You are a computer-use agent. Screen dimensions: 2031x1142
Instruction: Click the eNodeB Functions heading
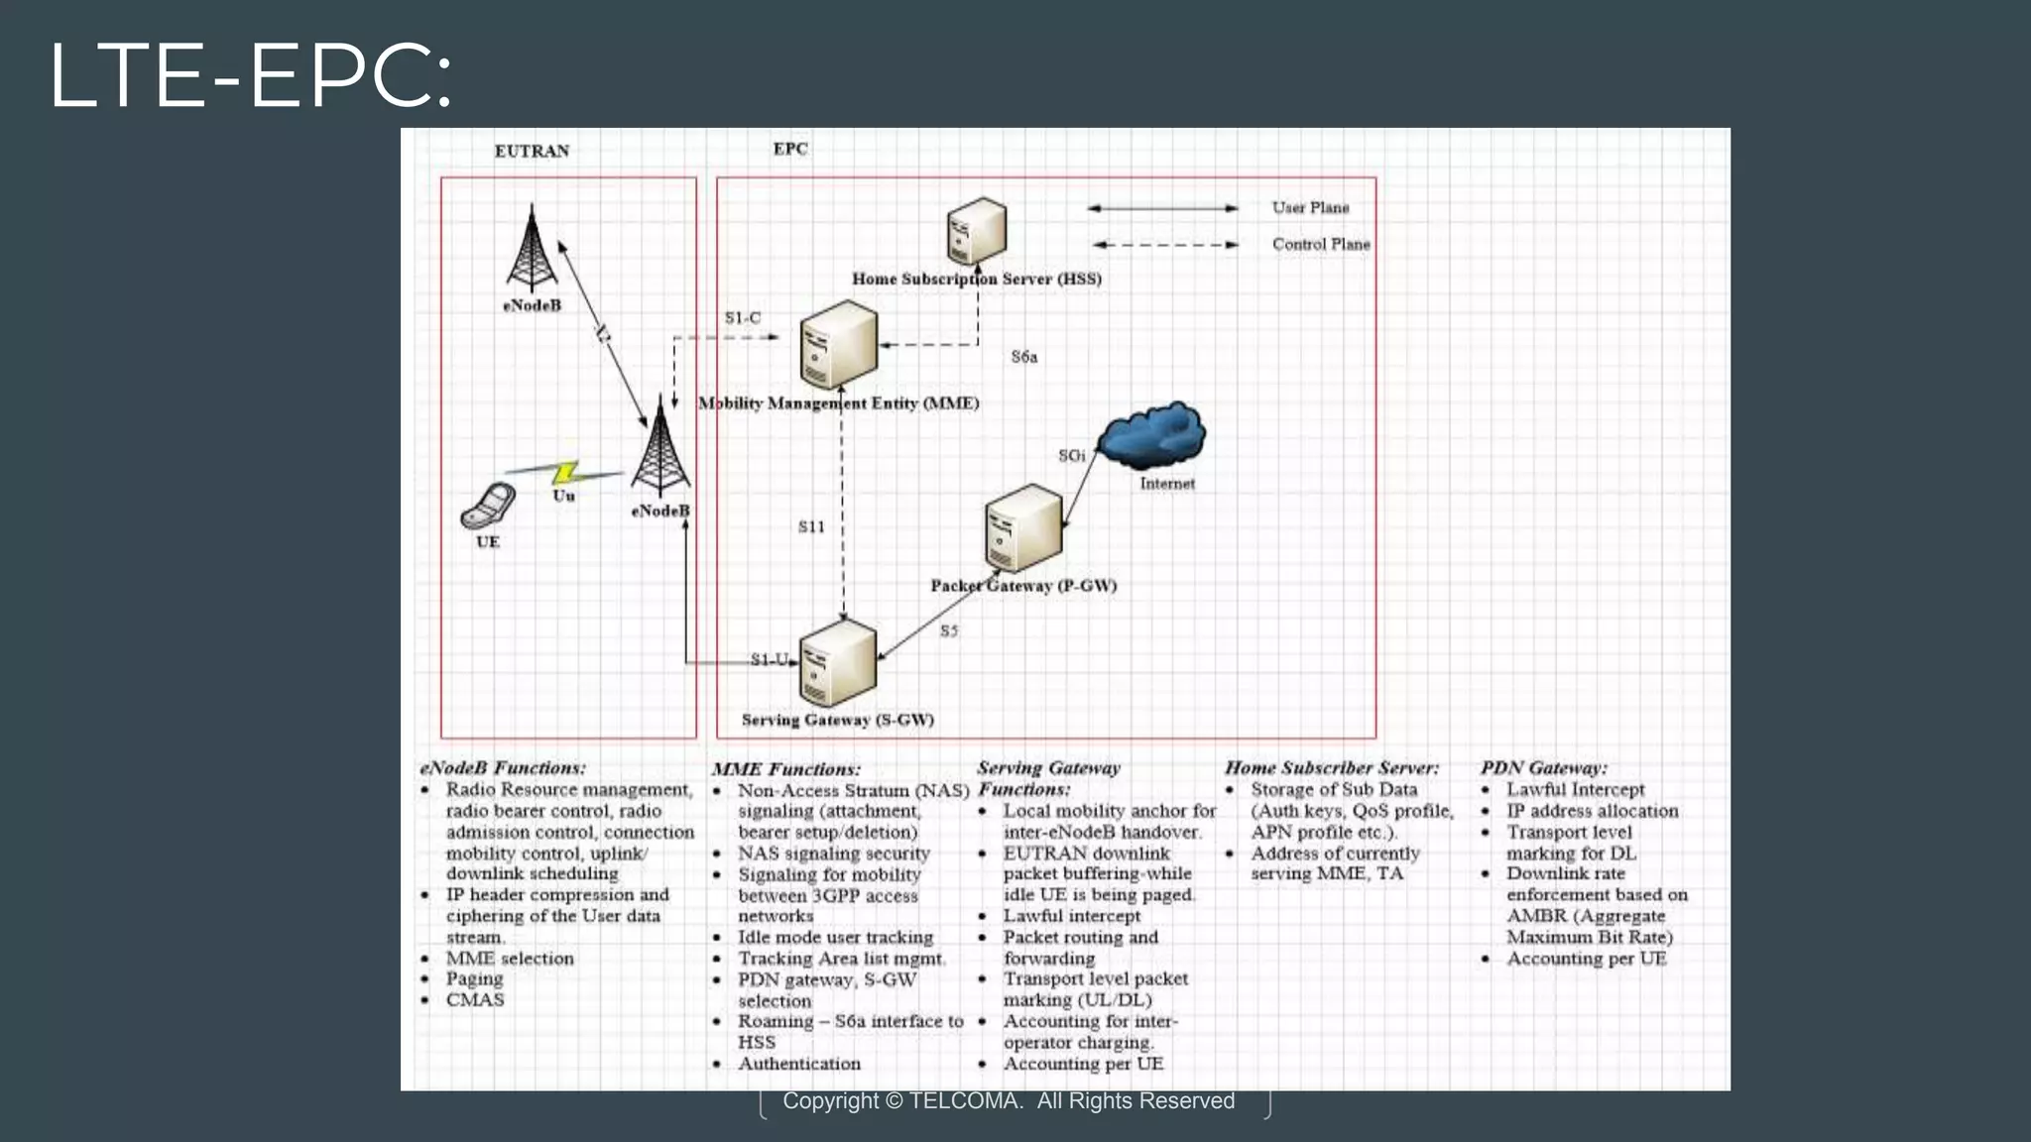pos(503,768)
